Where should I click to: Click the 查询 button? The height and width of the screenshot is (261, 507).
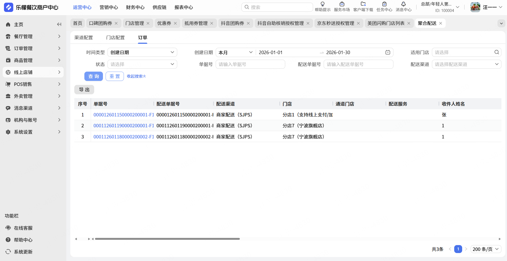coord(94,76)
